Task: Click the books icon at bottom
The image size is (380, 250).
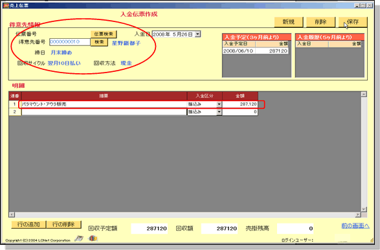Action: [x=93, y=238]
